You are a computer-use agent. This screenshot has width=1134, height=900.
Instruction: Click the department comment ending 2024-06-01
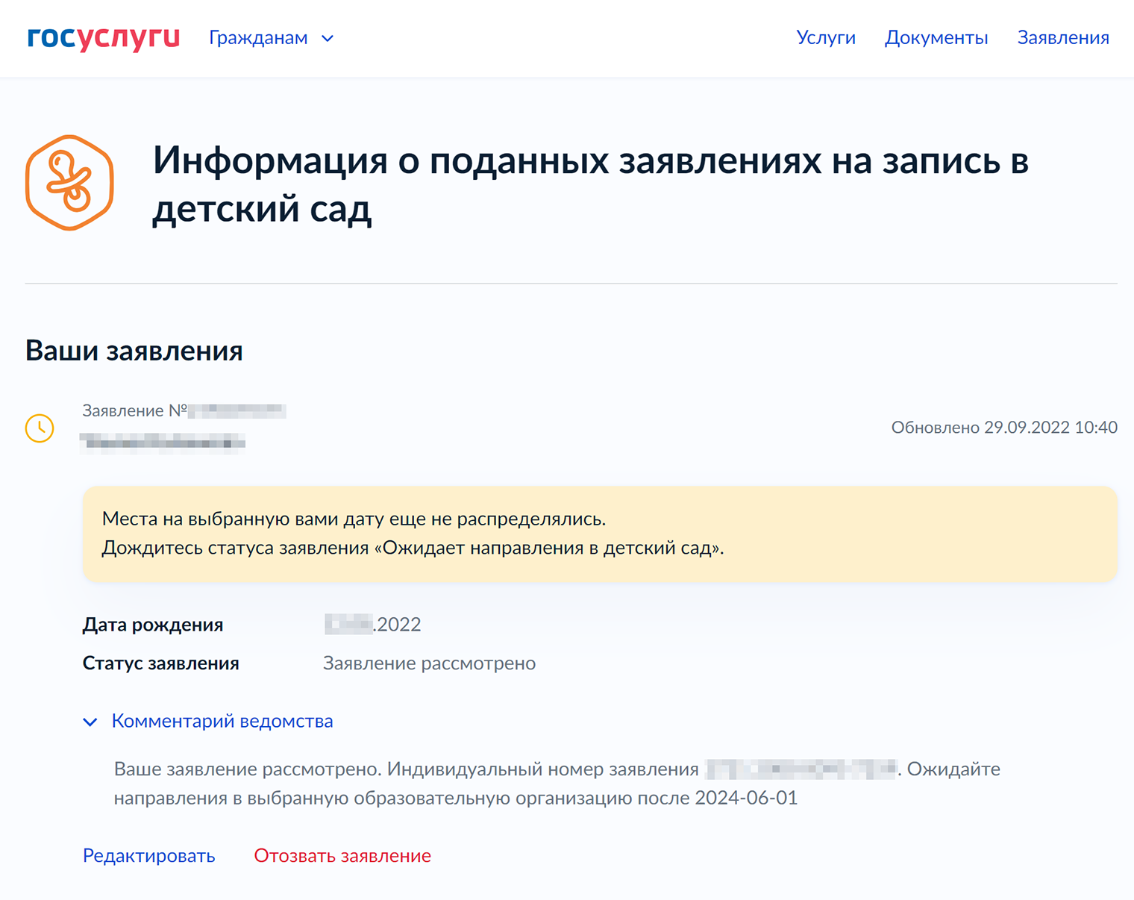coord(557,784)
